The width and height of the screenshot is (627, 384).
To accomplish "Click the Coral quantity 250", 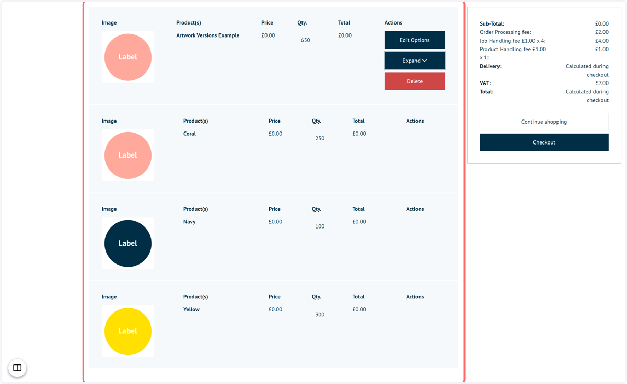I will click(320, 138).
